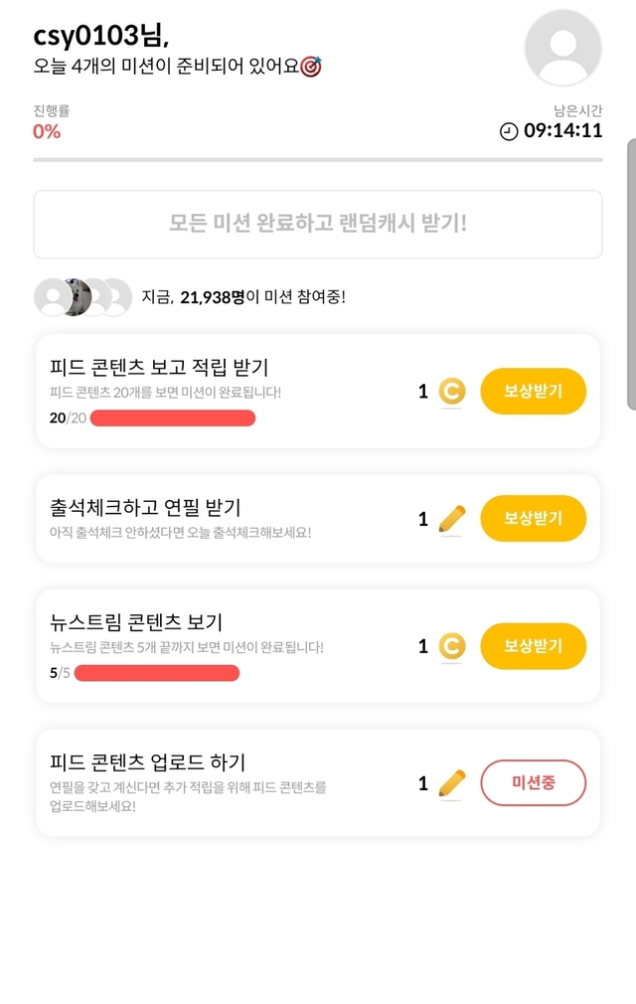Click the profile avatar icon
This screenshot has height=1004, width=636.
click(x=562, y=48)
